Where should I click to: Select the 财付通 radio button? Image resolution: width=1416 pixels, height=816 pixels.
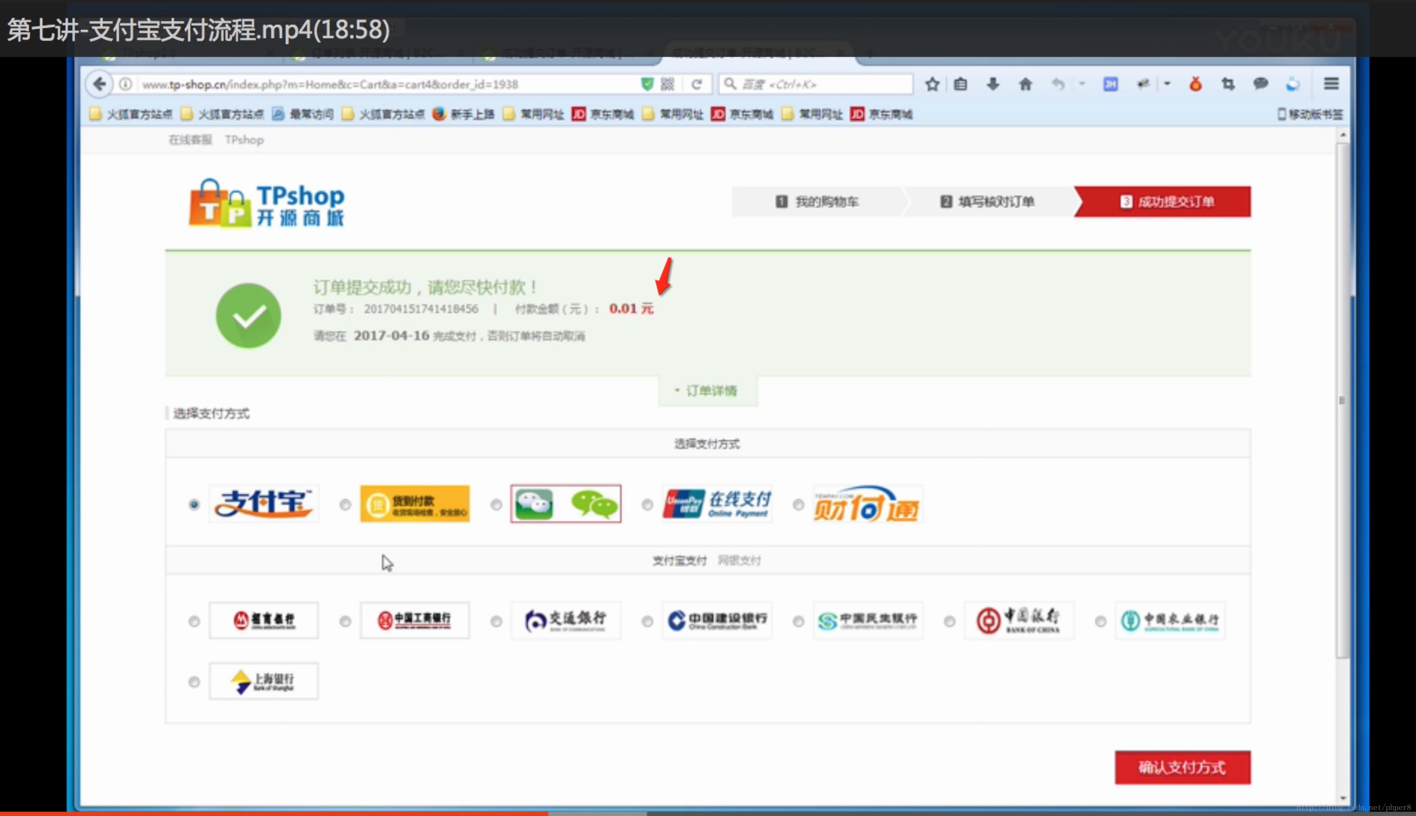pyautogui.click(x=799, y=504)
